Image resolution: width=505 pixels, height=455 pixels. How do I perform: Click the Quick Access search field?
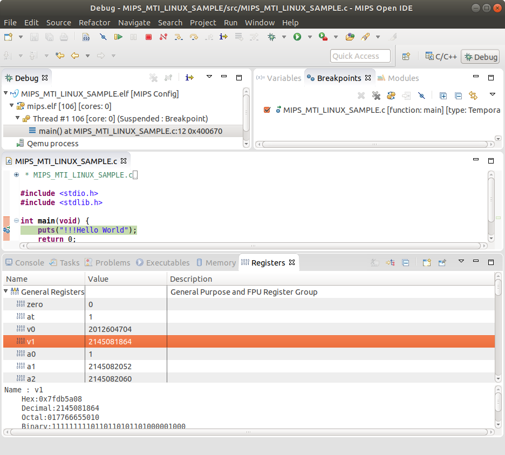coord(360,56)
